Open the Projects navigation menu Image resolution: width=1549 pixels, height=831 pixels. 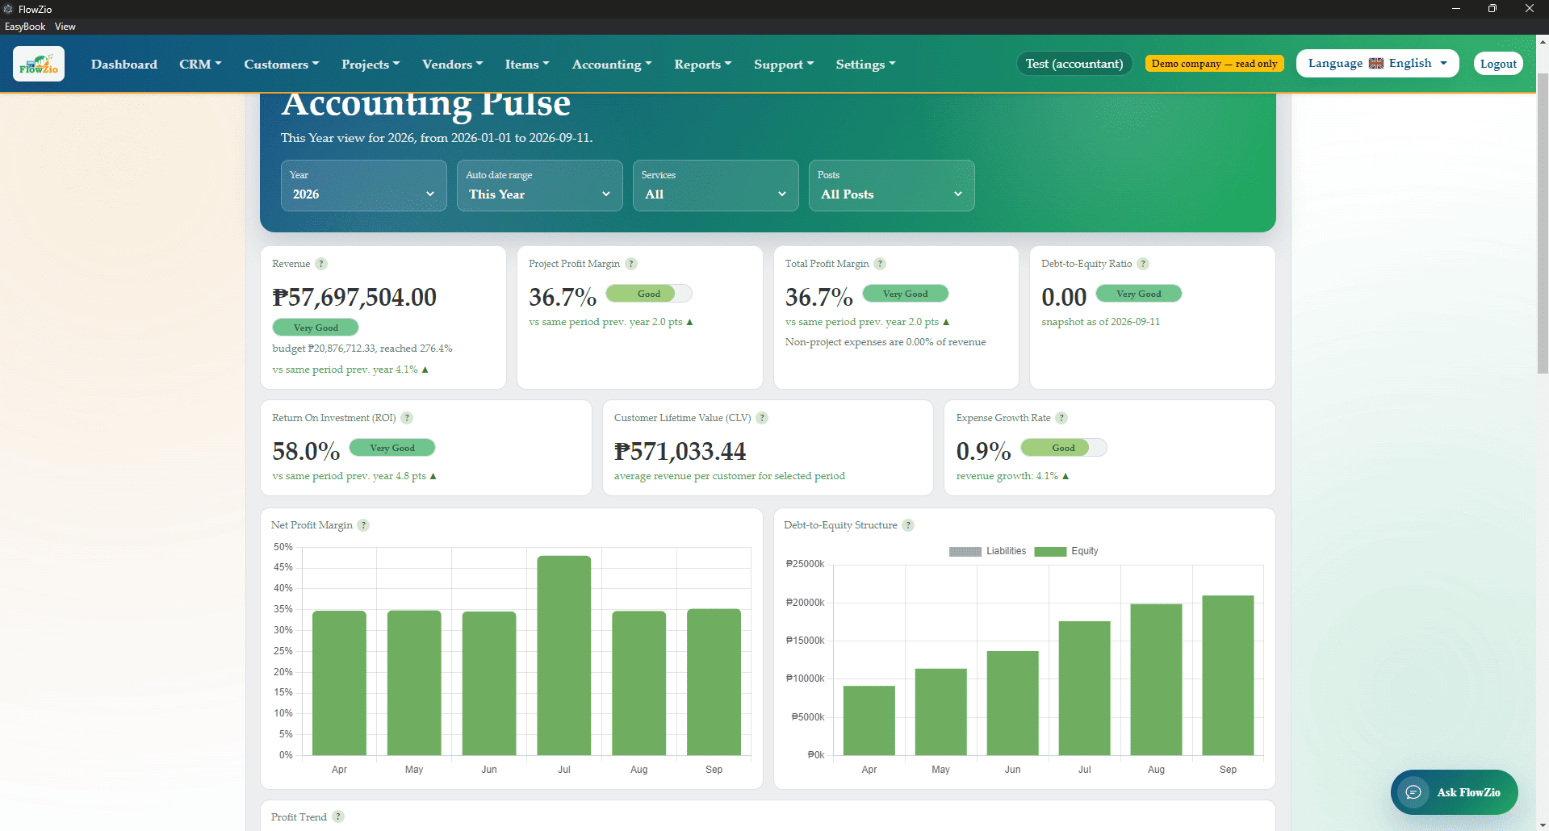371,64
